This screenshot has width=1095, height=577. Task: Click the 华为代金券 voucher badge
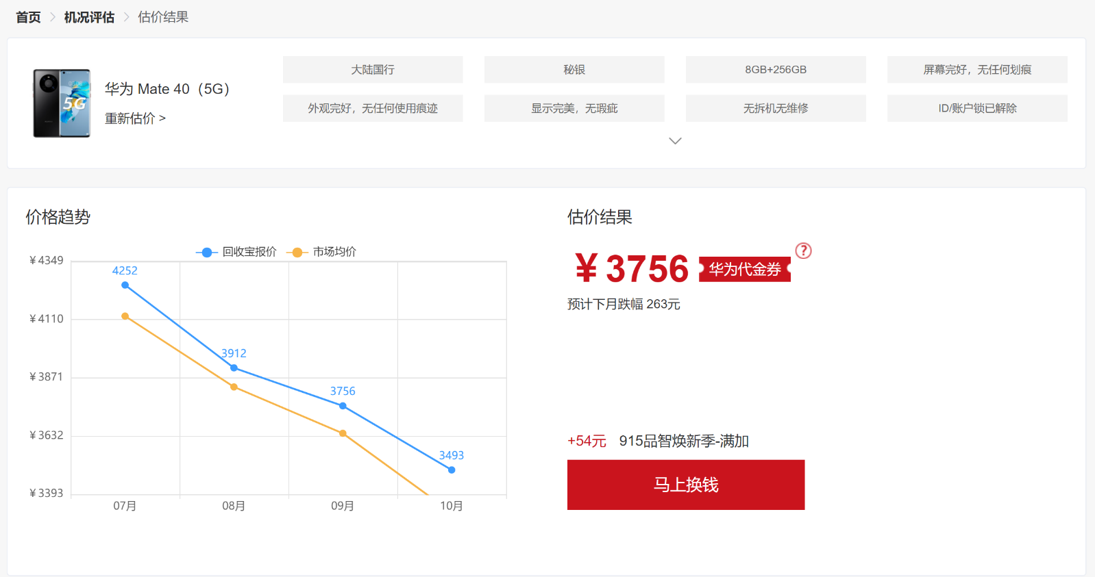tap(745, 269)
